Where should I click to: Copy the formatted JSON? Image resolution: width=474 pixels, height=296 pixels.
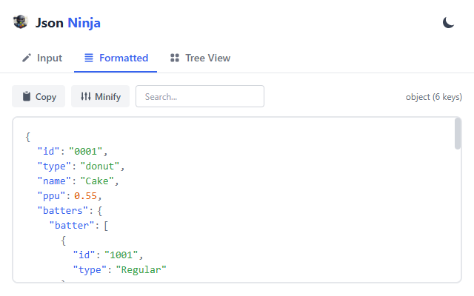click(x=39, y=96)
